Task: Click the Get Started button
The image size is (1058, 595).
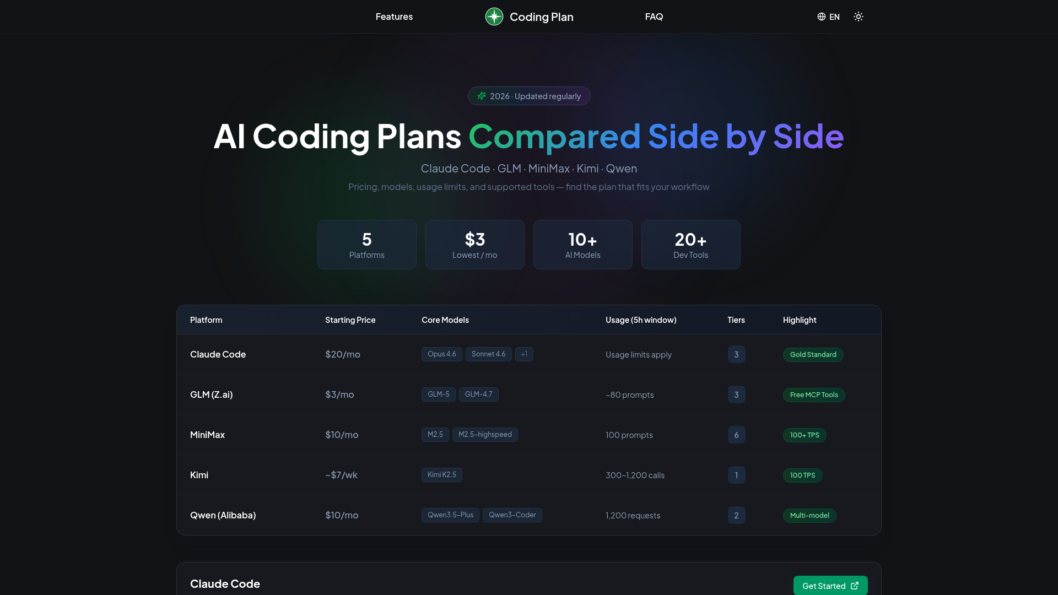Action: click(830, 586)
